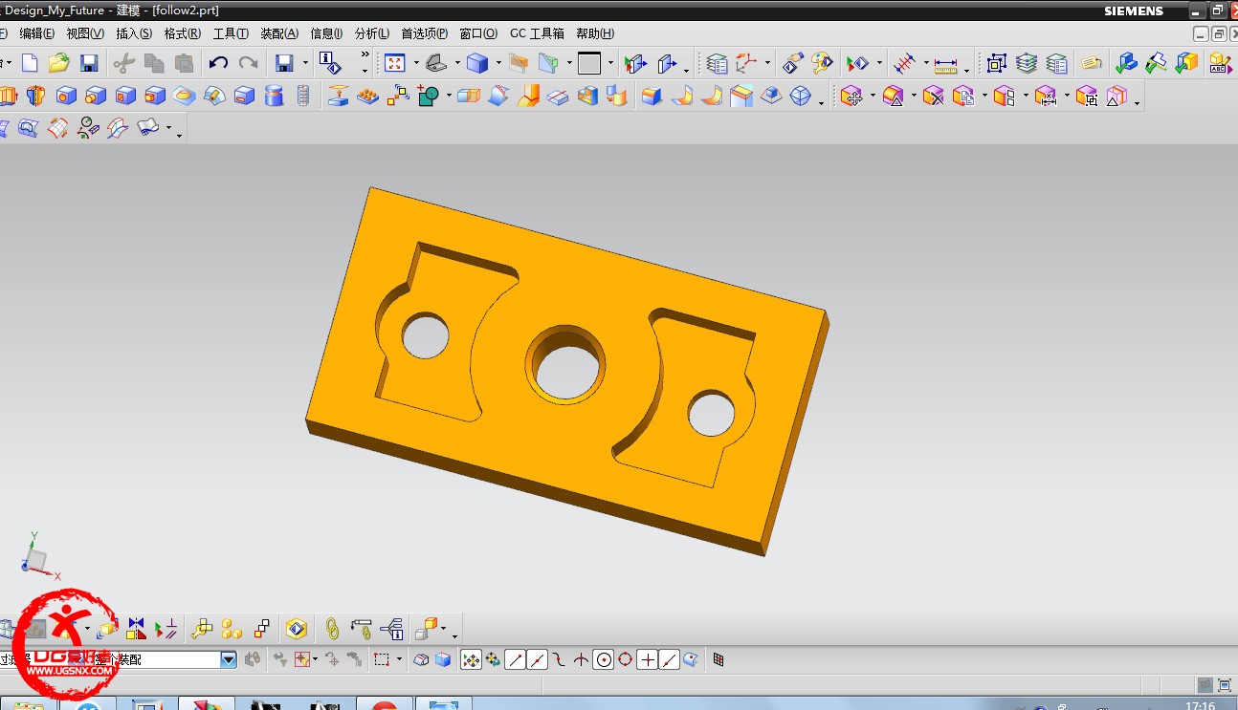Viewport: 1238px width, 710px height.
Task: Expand the rendering style dropdown arrow
Action: (x=498, y=64)
